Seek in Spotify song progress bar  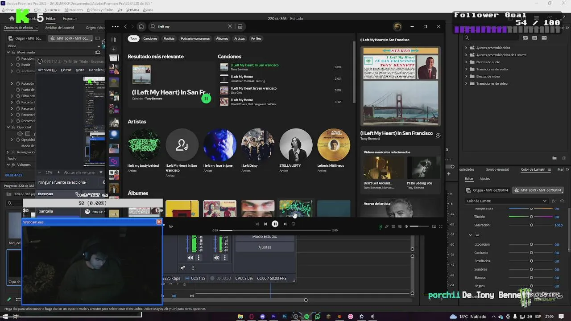click(x=275, y=230)
